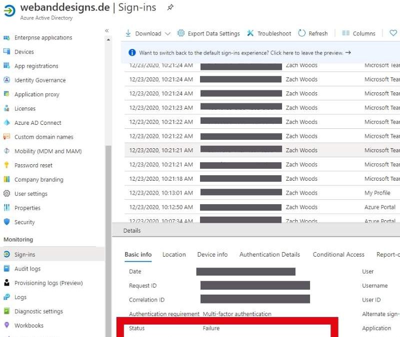Click the Azure AD Connect icon
Viewport: 400px width, 337px height.
[x=6, y=122]
